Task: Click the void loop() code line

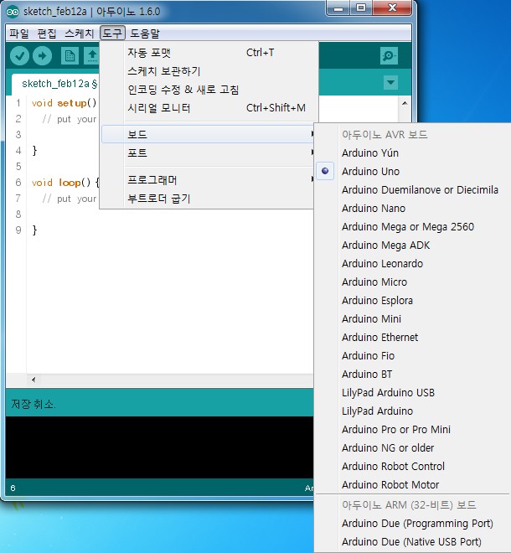Action: 65,183
